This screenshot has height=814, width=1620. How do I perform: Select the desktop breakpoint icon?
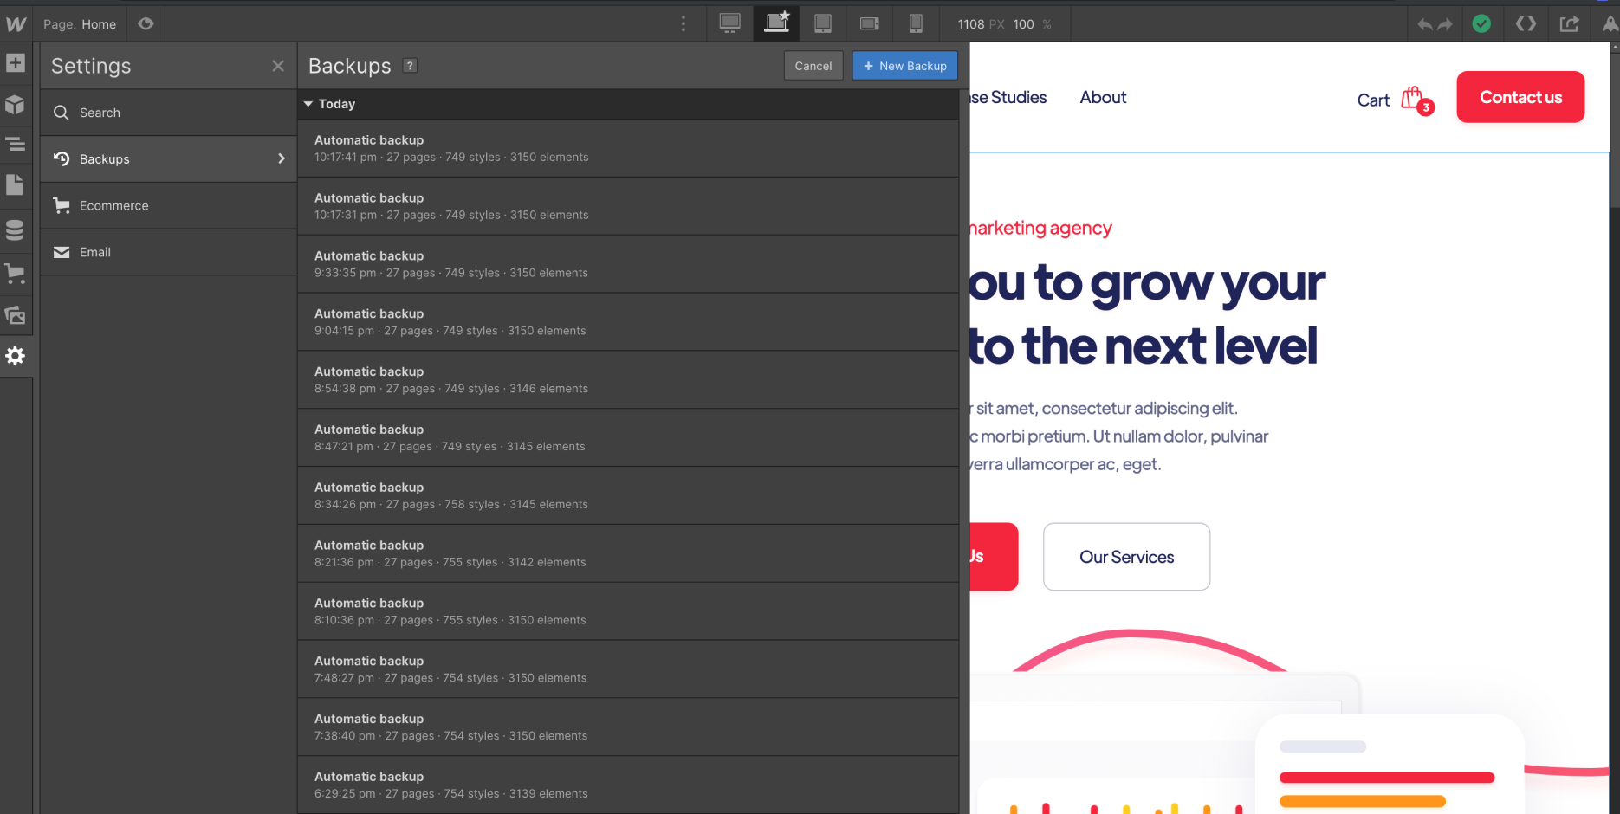pos(729,23)
